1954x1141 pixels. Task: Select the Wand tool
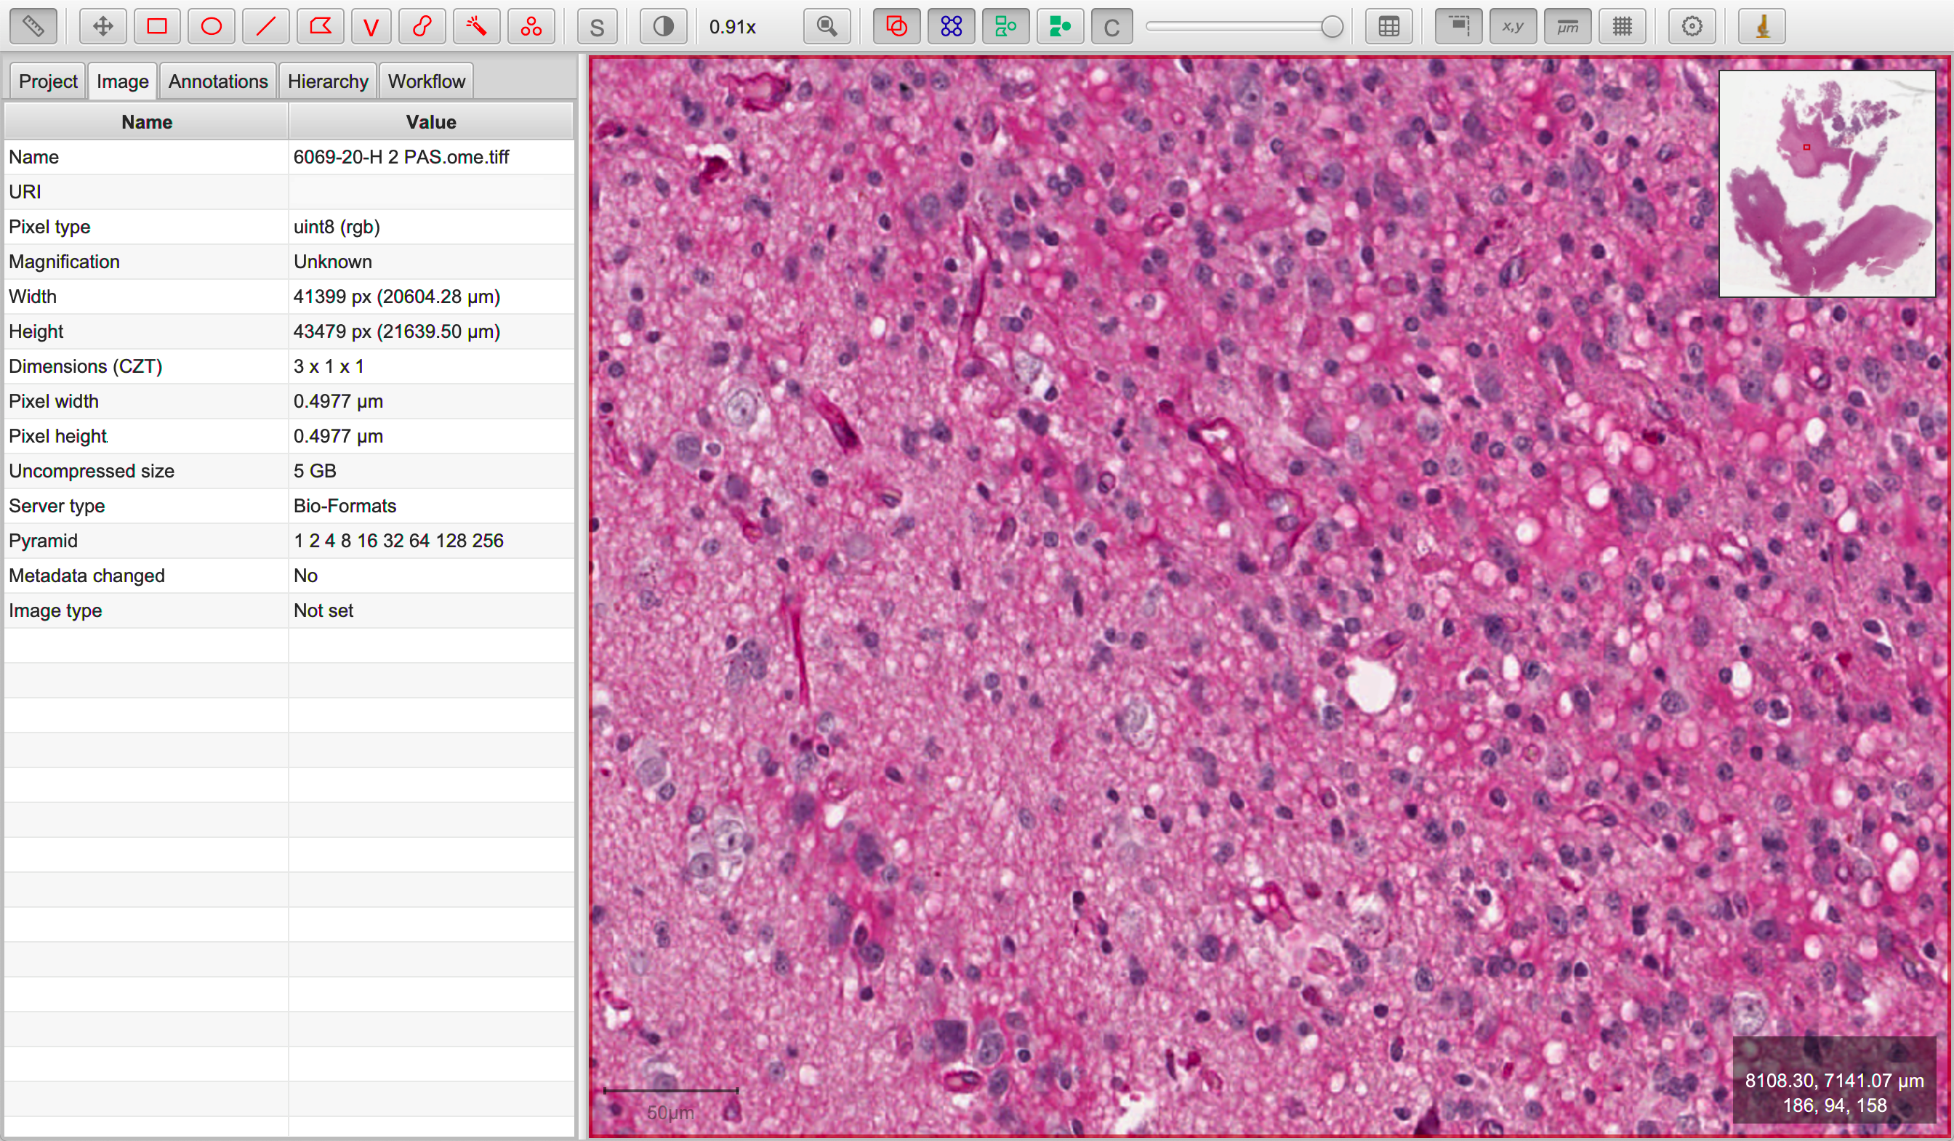[476, 27]
